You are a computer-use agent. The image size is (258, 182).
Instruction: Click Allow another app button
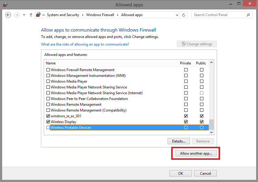pyautogui.click(x=196, y=153)
